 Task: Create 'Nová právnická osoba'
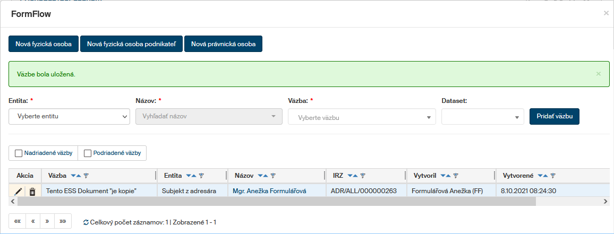click(x=223, y=44)
